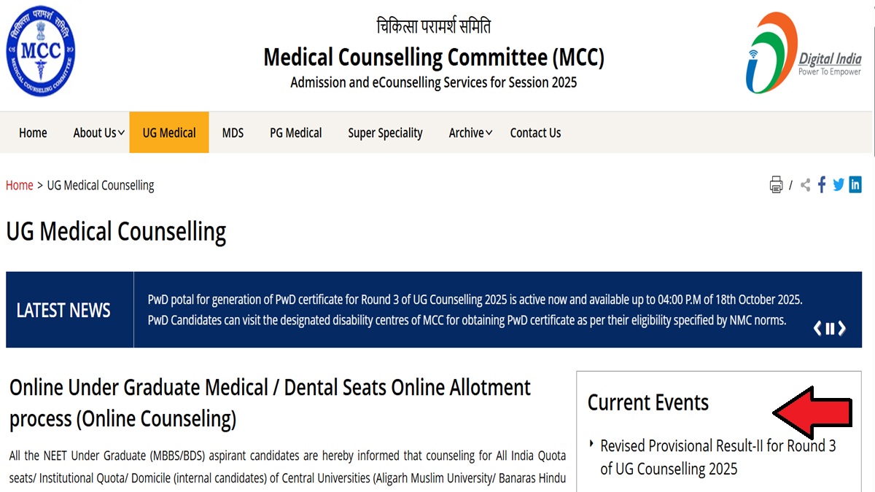Click the MCC logo

pos(41,51)
